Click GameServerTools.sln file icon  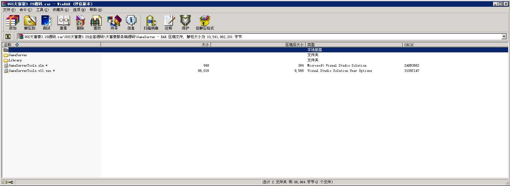[6, 65]
